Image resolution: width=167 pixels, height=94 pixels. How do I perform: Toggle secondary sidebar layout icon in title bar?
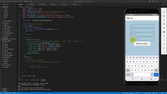point(155,1)
